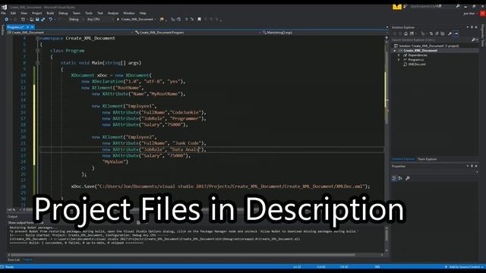486x273 pixels.
Task: Open the signed-in user account dropdown
Action: (x=470, y=14)
